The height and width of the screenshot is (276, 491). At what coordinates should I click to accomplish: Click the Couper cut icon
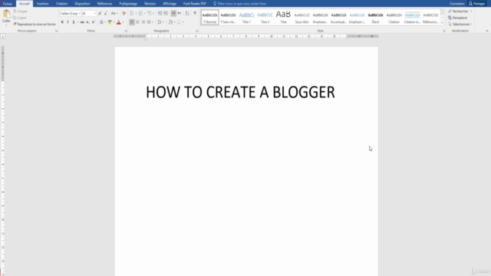pyautogui.click(x=15, y=11)
